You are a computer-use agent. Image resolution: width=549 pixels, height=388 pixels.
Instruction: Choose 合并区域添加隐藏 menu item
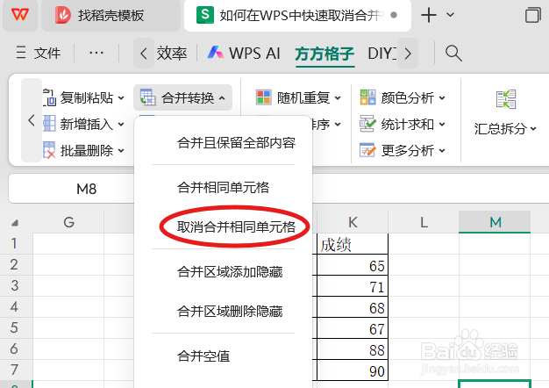230,272
